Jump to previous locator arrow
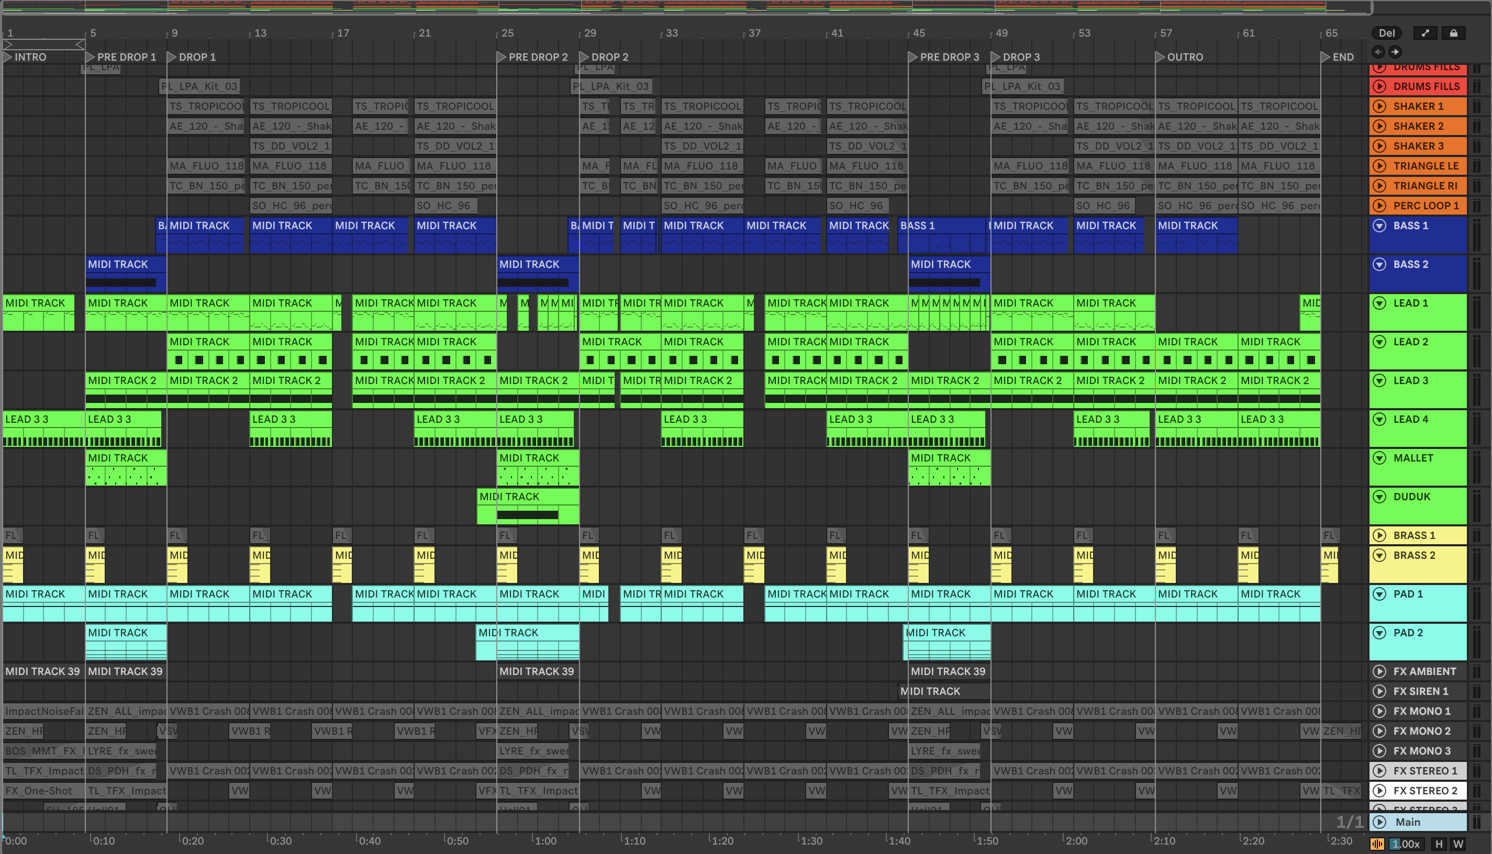This screenshot has height=854, width=1492. click(1379, 52)
